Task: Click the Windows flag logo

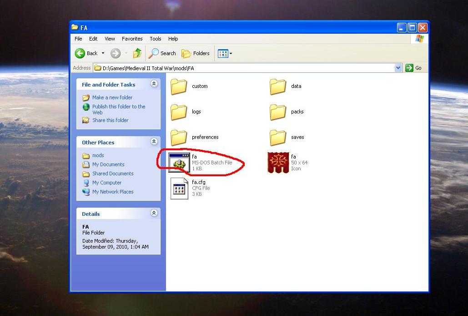Action: coord(420,39)
